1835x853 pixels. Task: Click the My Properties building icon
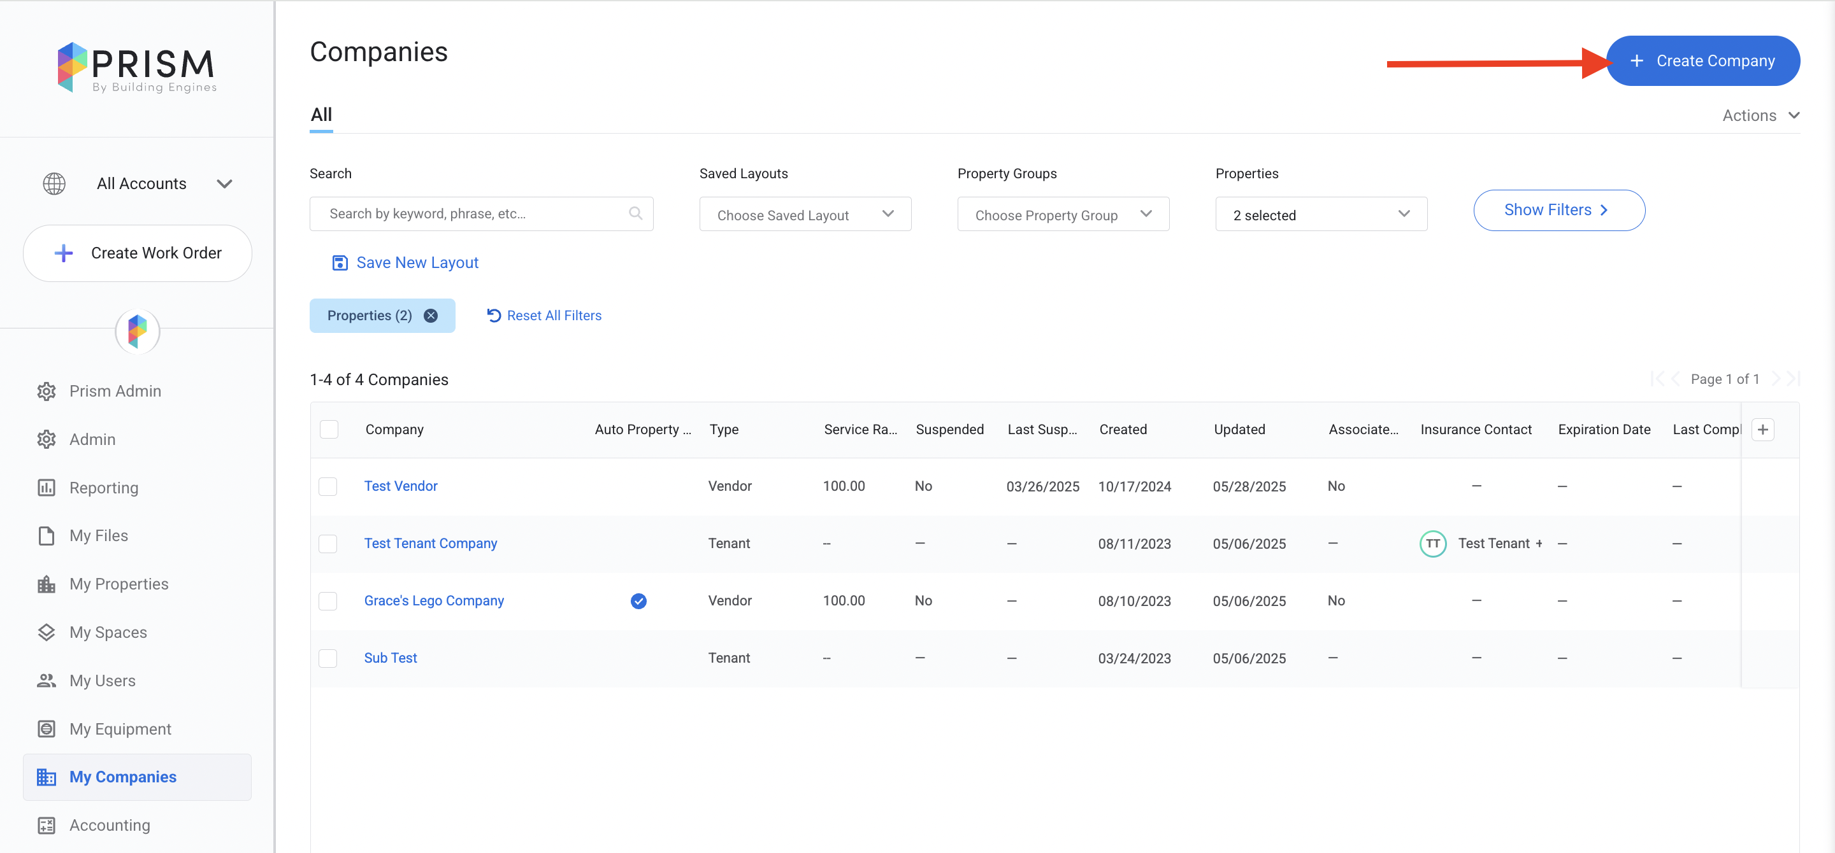click(x=47, y=584)
